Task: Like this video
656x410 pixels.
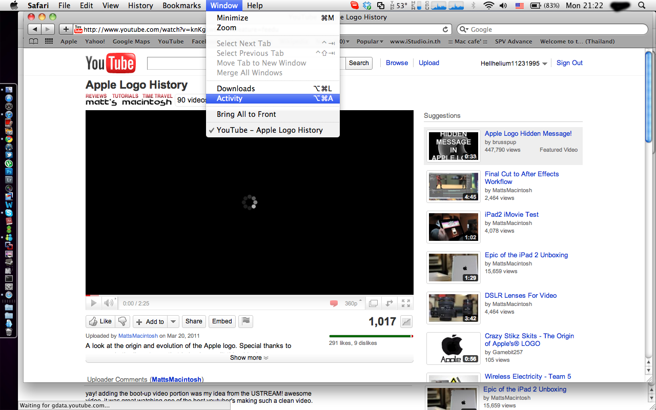Action: point(100,321)
